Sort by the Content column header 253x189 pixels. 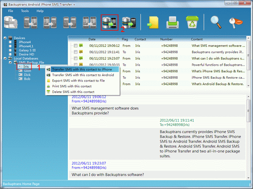tap(196, 39)
